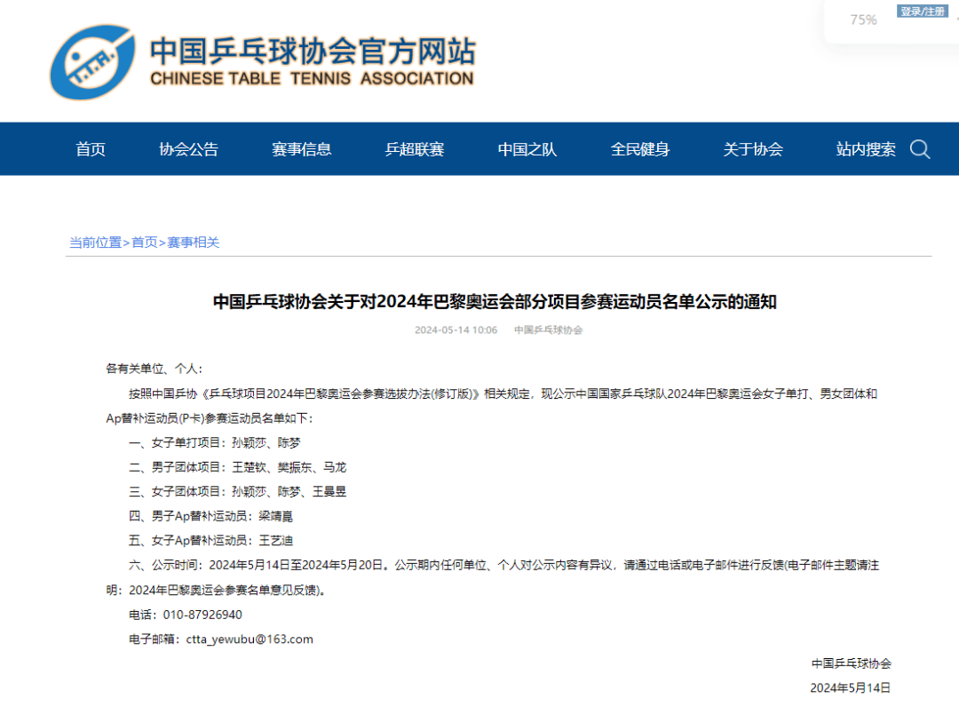Select 中国之队 from the navigation
This screenshot has height=707, width=959.
526,149
